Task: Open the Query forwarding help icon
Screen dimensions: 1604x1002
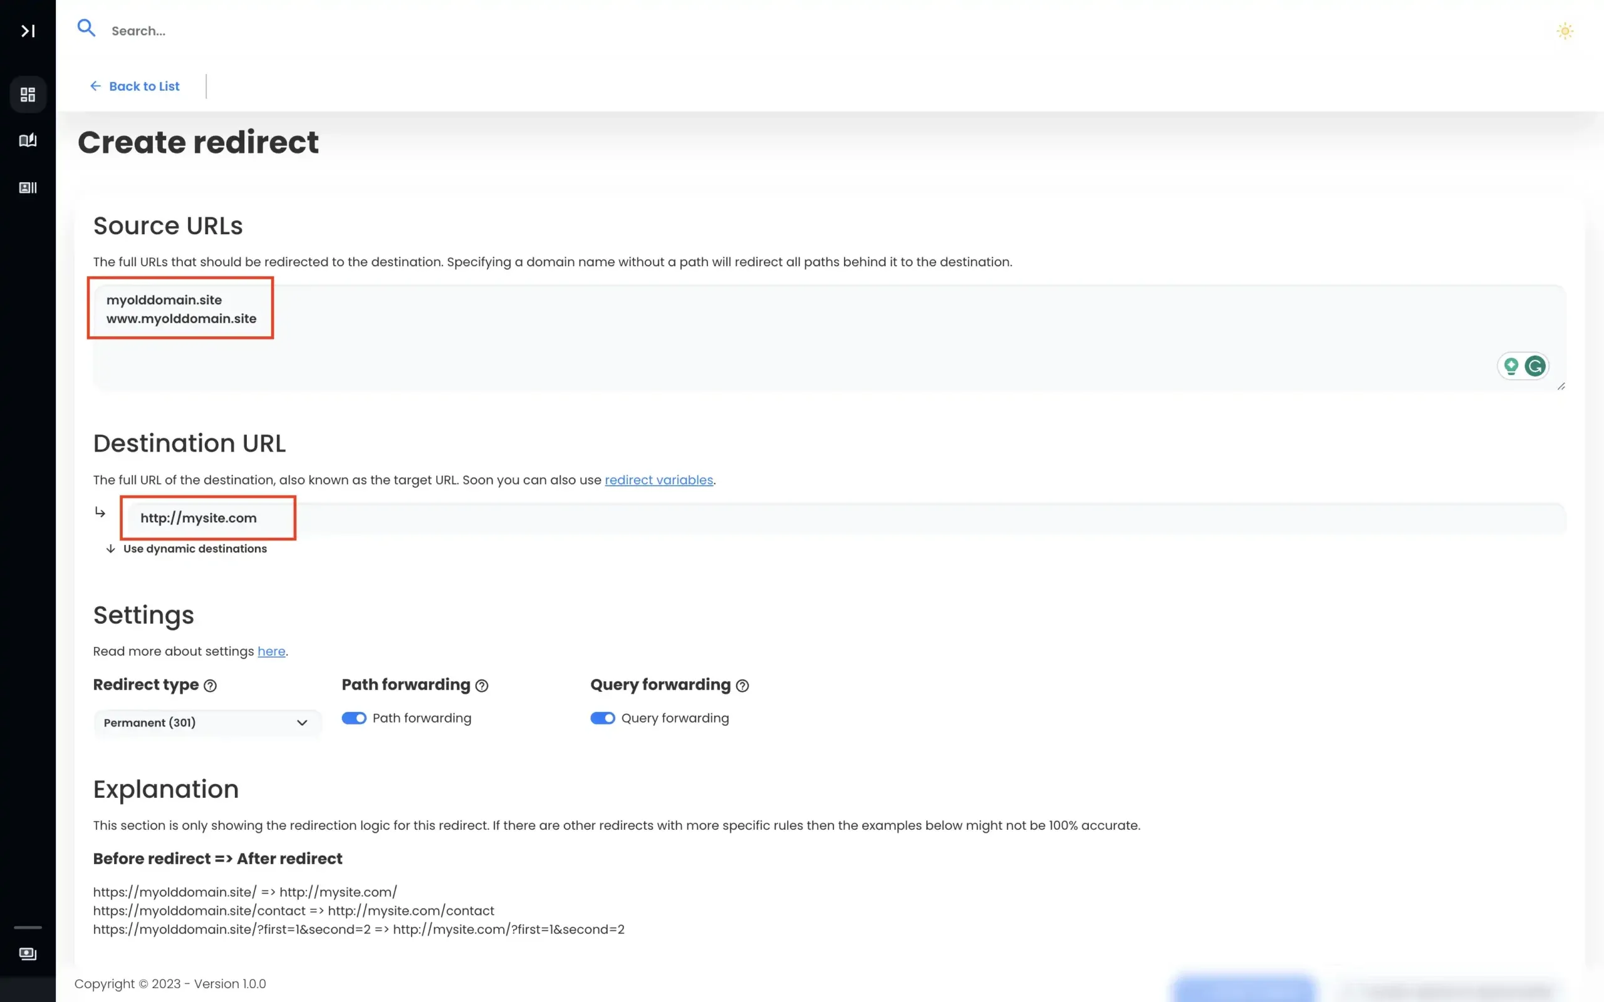Action: point(742,686)
